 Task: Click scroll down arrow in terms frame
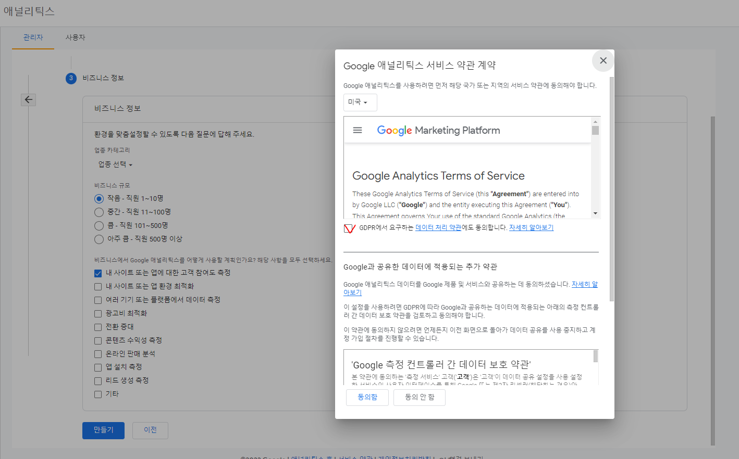point(595,214)
